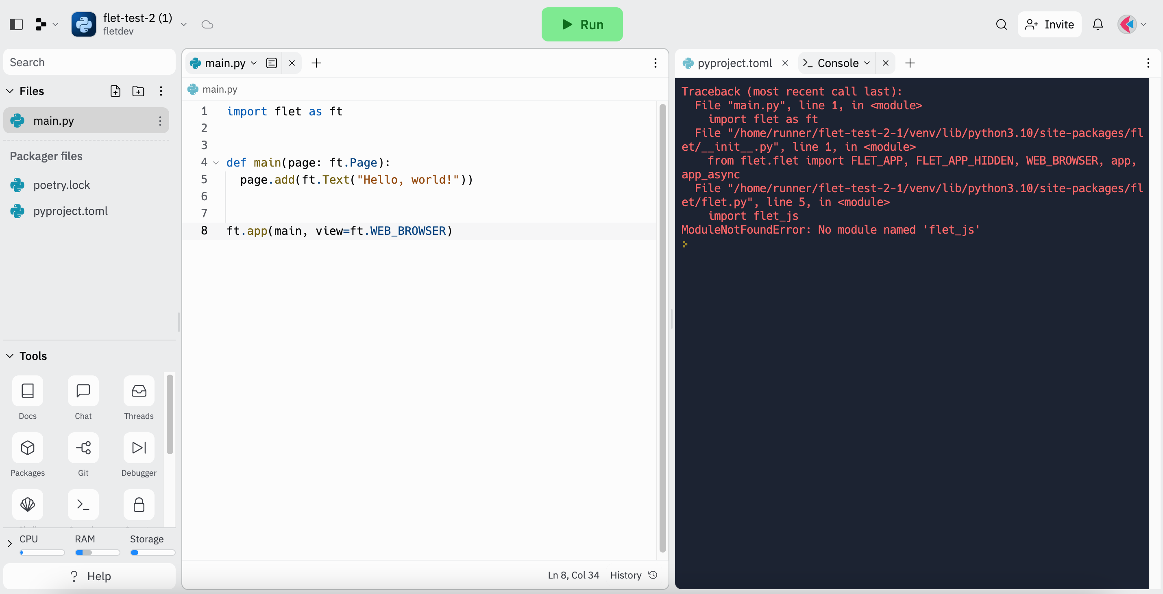Create a new file in Files panel
This screenshot has width=1163, height=594.
tap(115, 91)
